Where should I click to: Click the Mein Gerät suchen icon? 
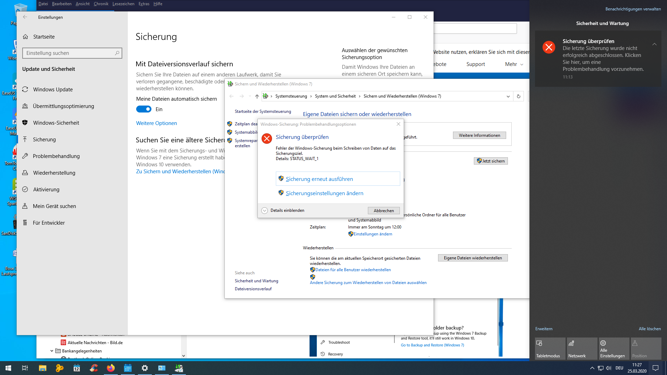(25, 206)
